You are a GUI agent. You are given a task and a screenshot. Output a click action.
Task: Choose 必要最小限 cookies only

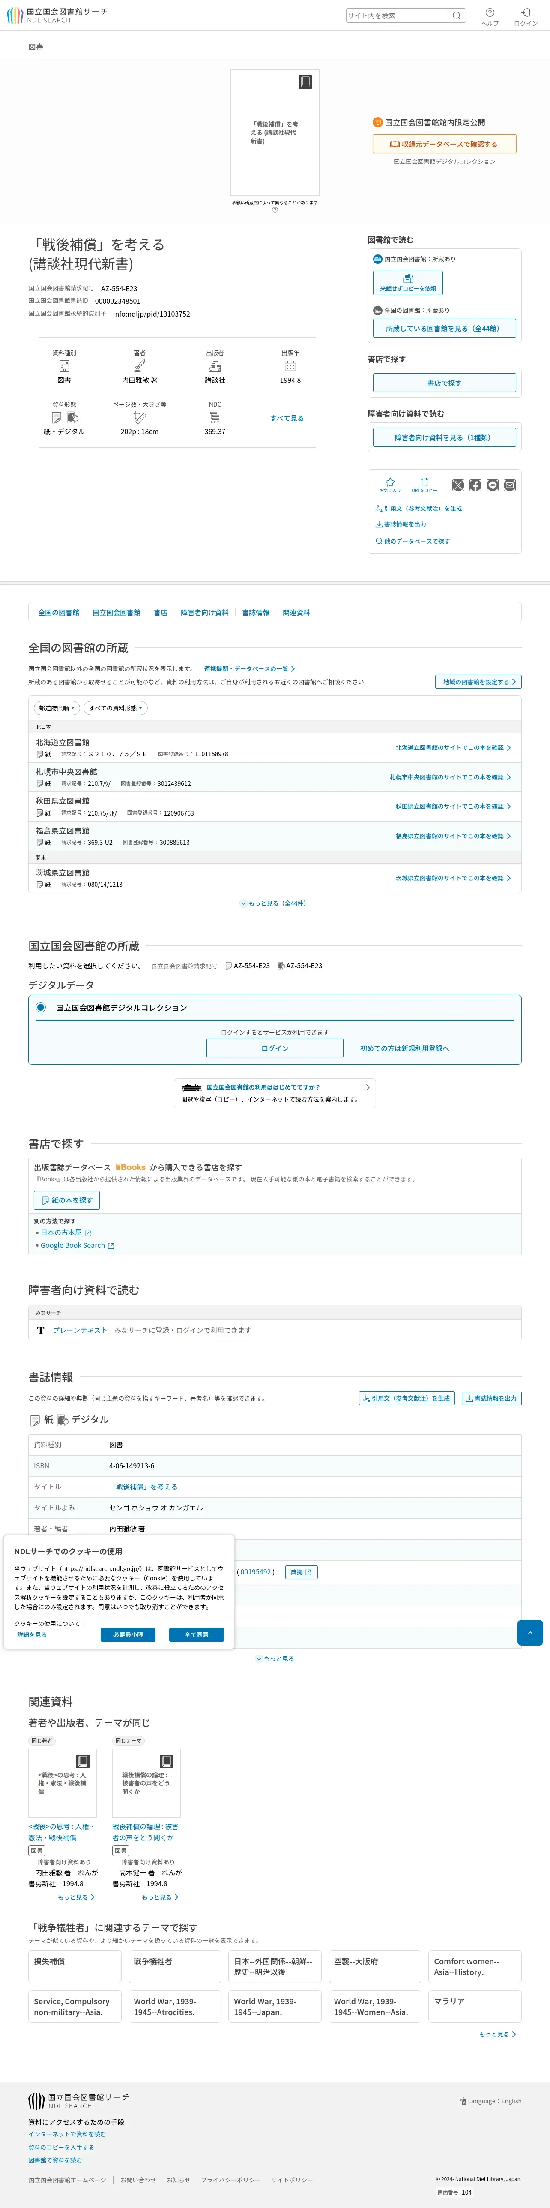pyautogui.click(x=129, y=1634)
